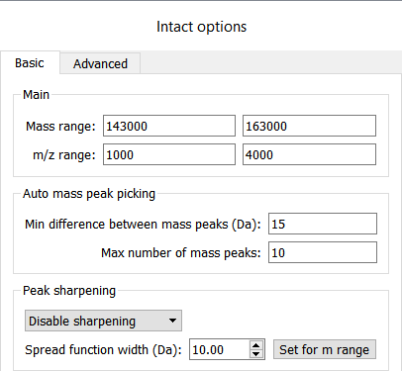Click the Peak sharpening group label

69,291
